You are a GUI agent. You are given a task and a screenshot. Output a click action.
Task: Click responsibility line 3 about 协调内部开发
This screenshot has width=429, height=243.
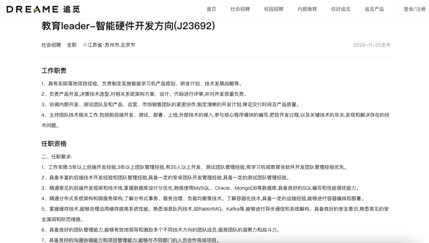point(171,104)
